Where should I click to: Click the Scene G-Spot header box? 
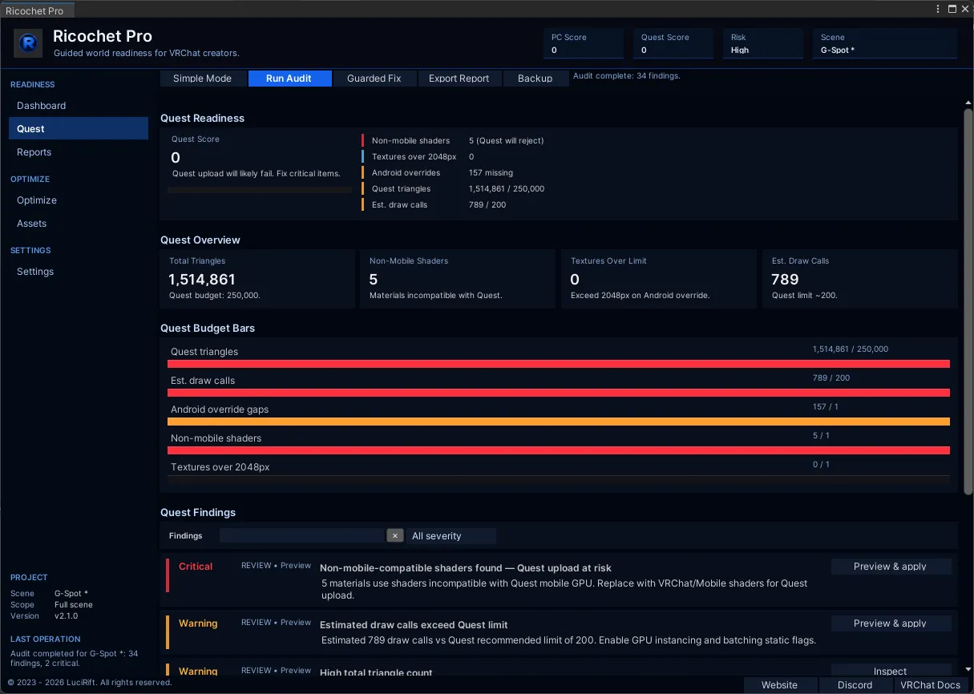[x=885, y=43]
